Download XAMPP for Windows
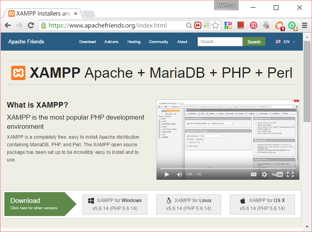This screenshot has width=312, height=232. pyautogui.click(x=115, y=204)
